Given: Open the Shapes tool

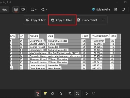Looking at the screenshot, I should (60, 93).
